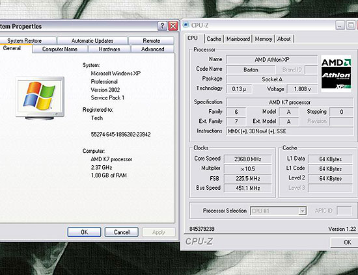Click the Level 2 64 KBytes value
This screenshot has width=358, height=275.
(x=330, y=179)
